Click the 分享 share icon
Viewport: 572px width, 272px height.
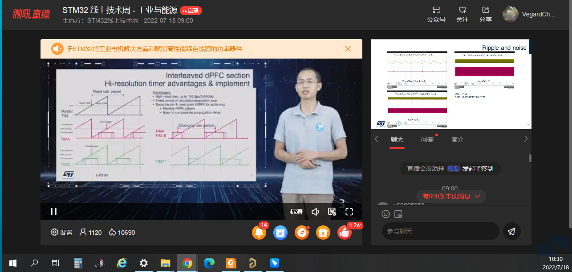[486, 15]
